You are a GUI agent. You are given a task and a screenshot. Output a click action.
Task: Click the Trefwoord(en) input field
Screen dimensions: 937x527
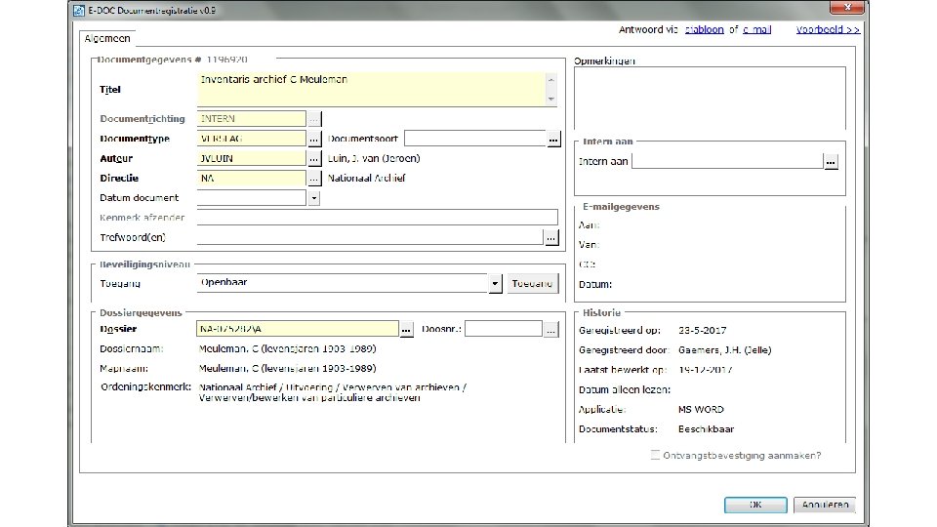tap(370, 237)
